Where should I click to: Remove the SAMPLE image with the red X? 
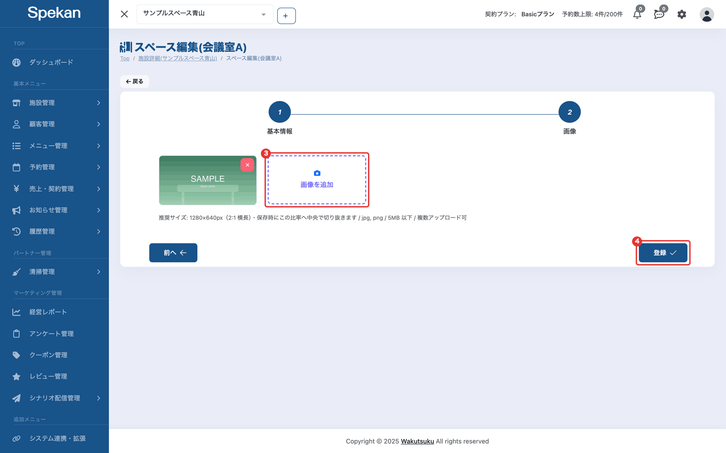[x=247, y=165]
